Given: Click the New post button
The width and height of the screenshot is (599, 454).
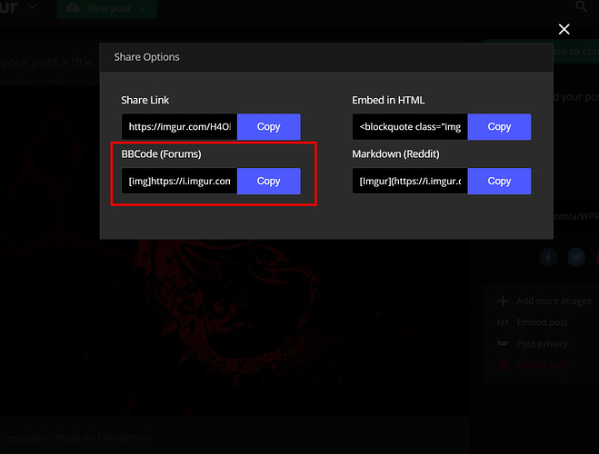Looking at the screenshot, I should (x=106, y=8).
